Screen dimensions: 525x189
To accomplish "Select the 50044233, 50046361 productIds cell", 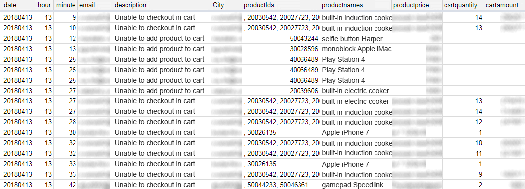I will pyautogui.click(x=281, y=185).
